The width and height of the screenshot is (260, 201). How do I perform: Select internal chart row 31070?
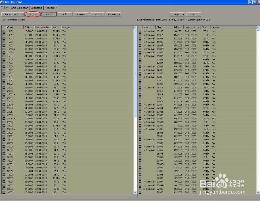point(67,147)
